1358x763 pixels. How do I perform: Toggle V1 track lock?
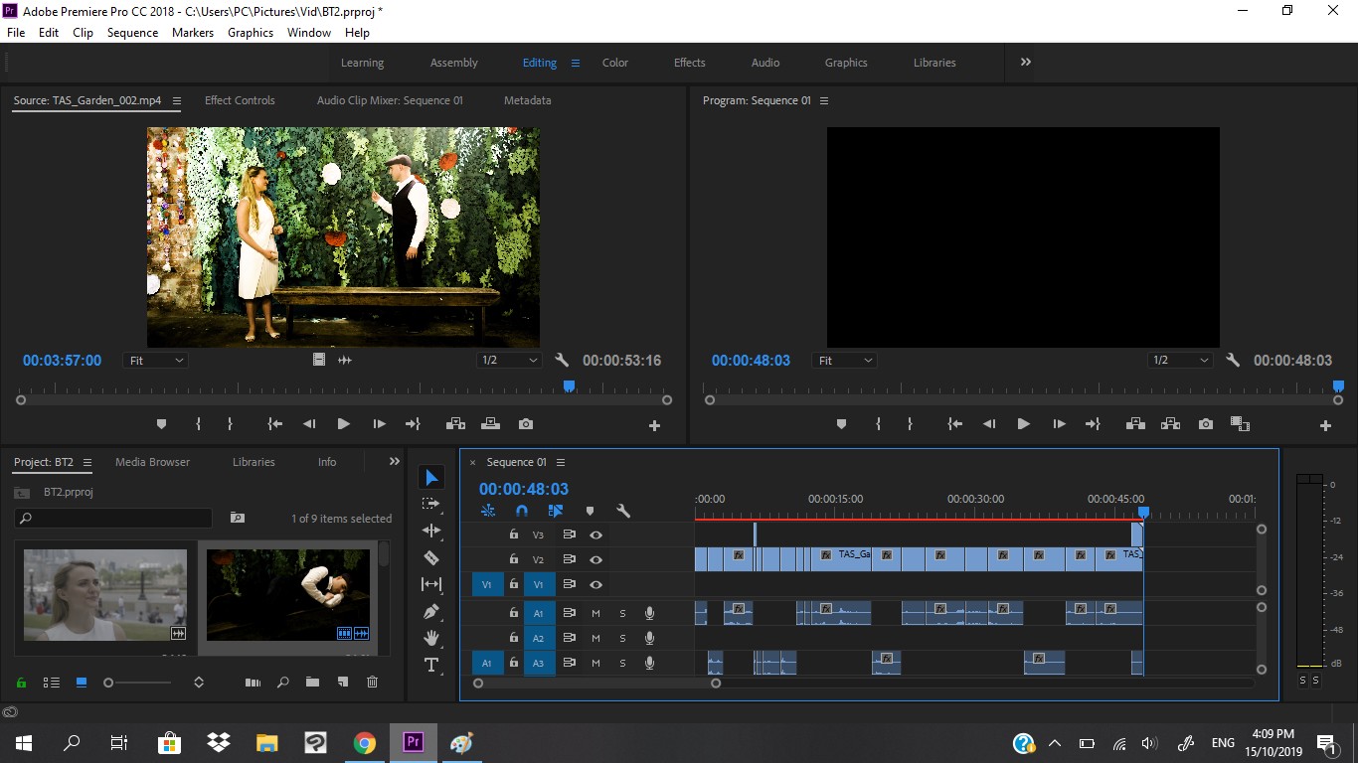pos(514,584)
